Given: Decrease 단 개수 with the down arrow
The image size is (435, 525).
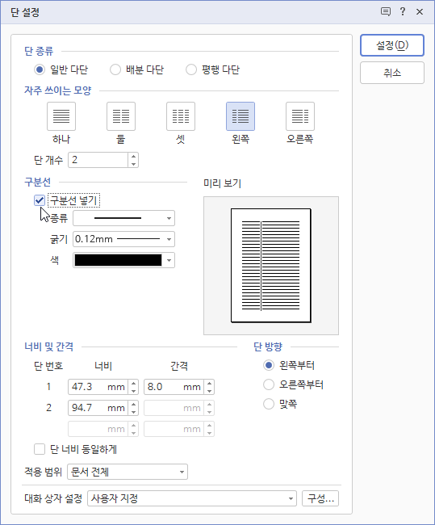Looking at the screenshot, I should [133, 164].
